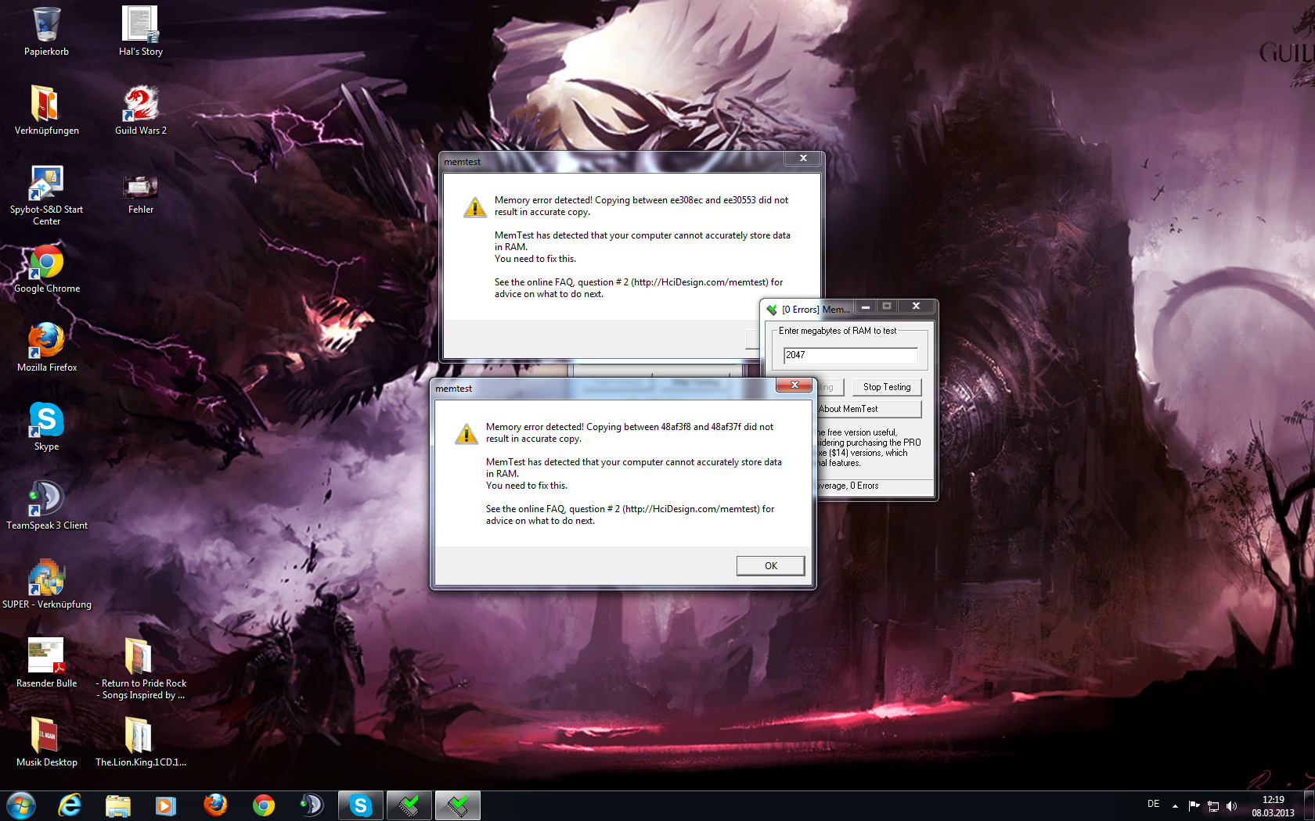Image resolution: width=1315 pixels, height=821 pixels.
Task: Open SUPER - Verknüpfung shortcut
Action: pos(46,584)
